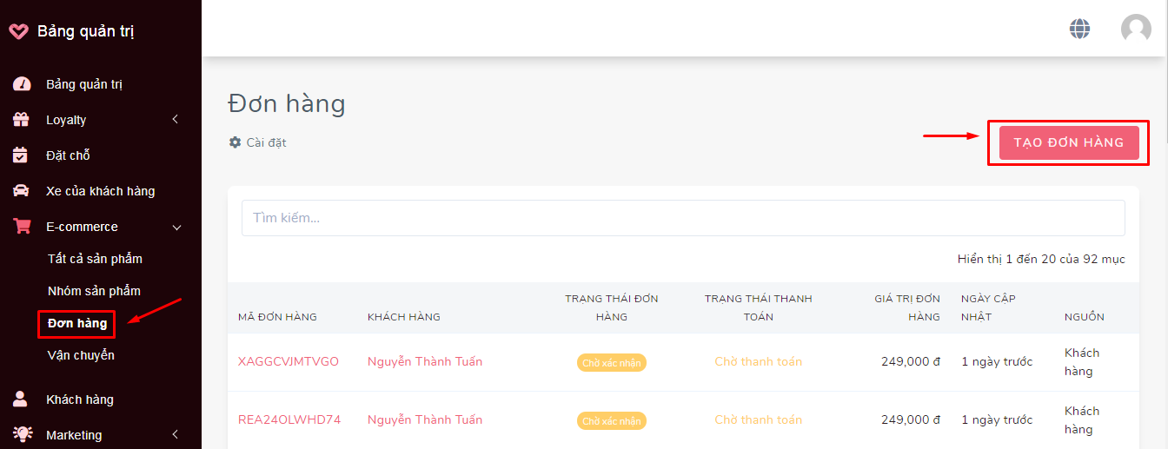Image resolution: width=1168 pixels, height=449 pixels.
Task: Click the E-commerce shopping cart icon
Action: tap(21, 227)
